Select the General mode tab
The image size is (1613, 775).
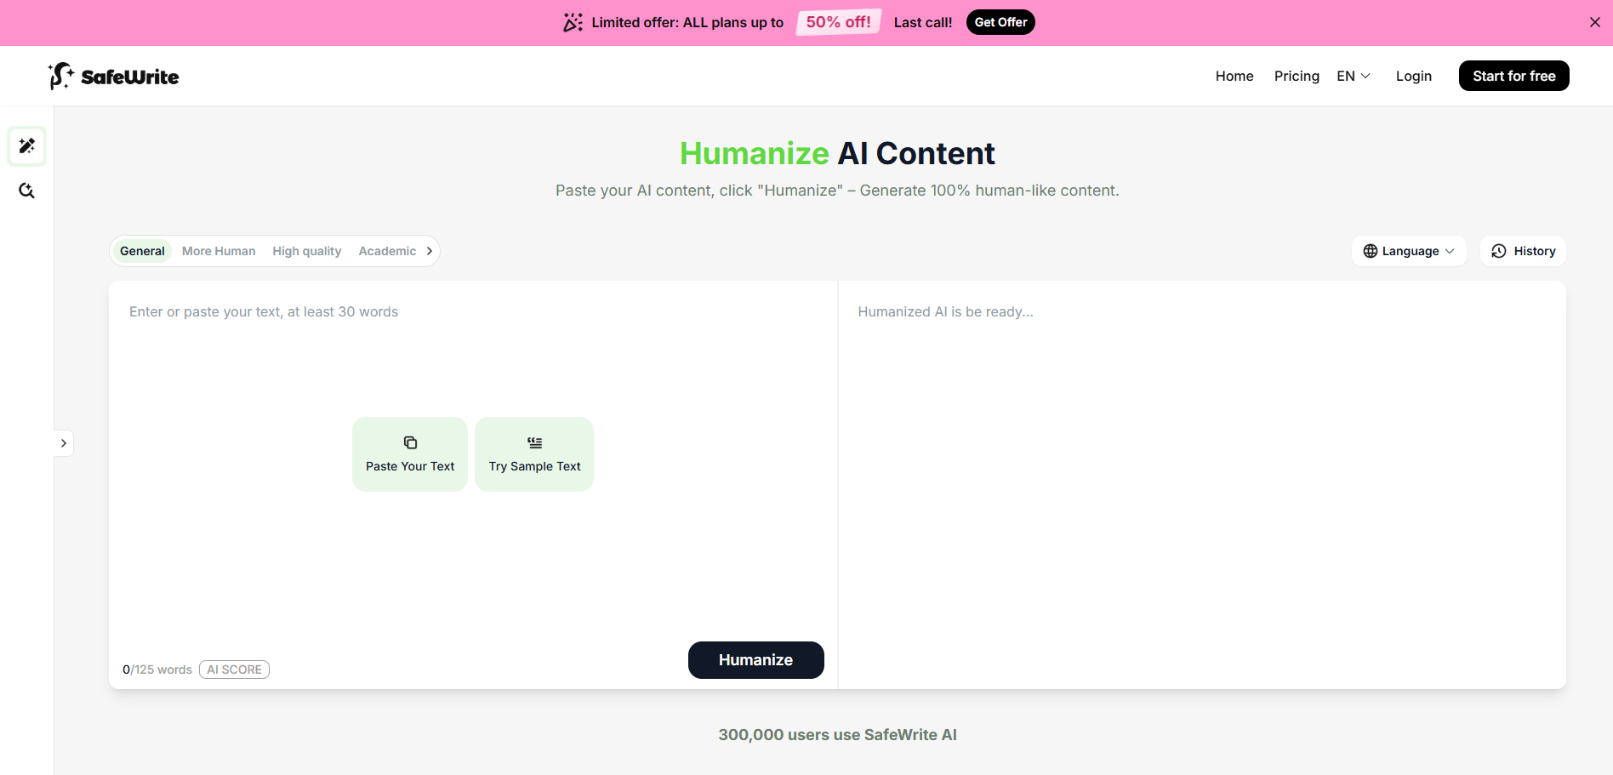click(x=142, y=251)
